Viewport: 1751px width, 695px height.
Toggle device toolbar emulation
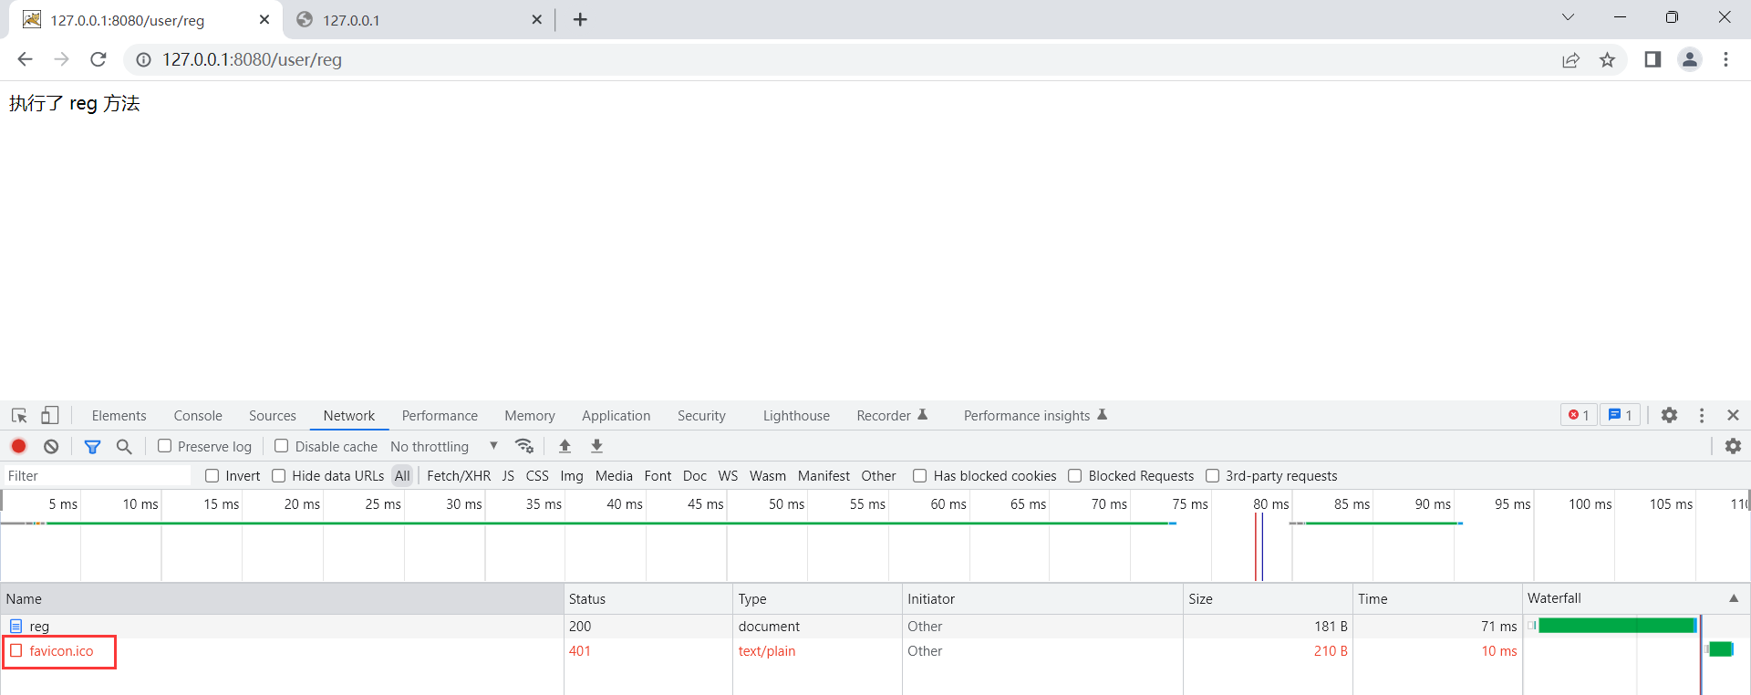[49, 415]
